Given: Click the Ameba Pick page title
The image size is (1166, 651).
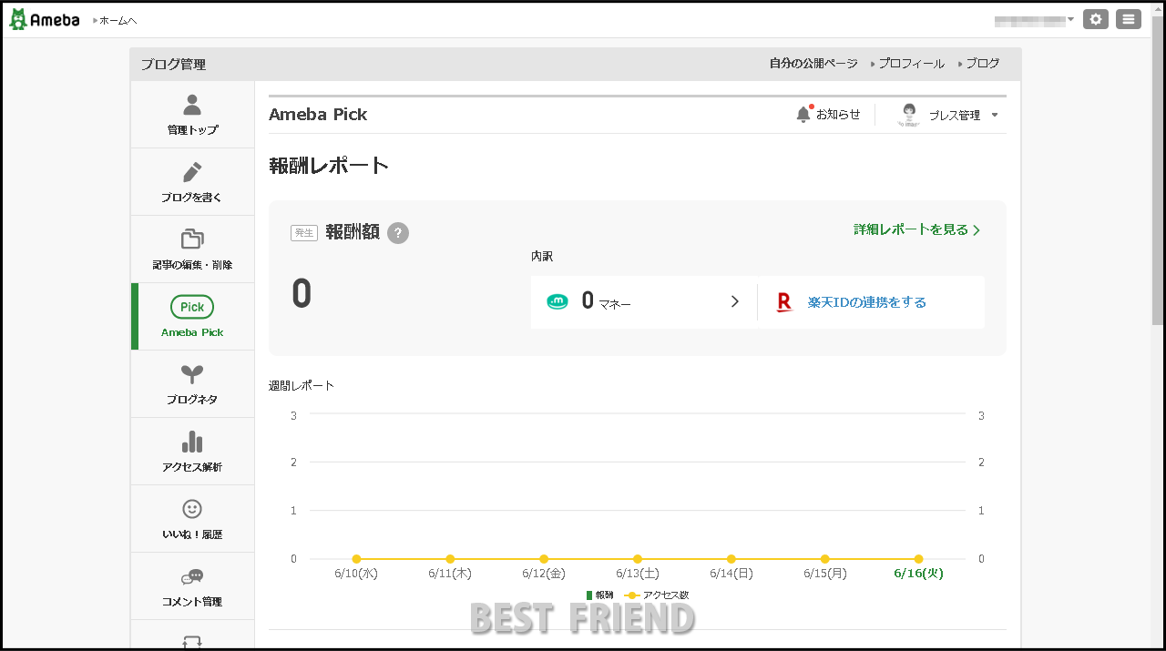Looking at the screenshot, I should (318, 115).
